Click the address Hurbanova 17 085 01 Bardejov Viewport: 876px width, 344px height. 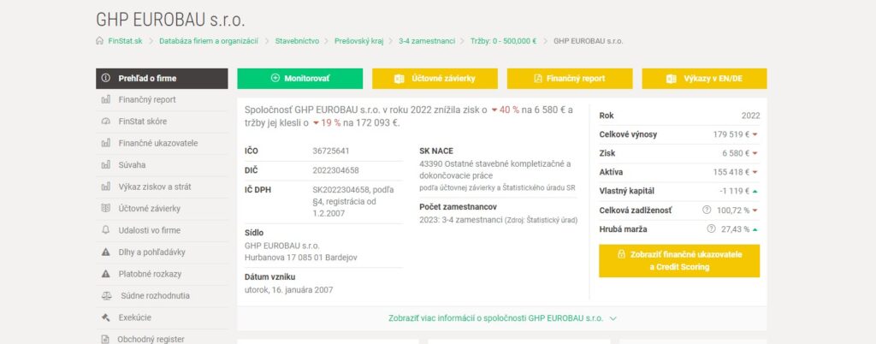(x=301, y=258)
